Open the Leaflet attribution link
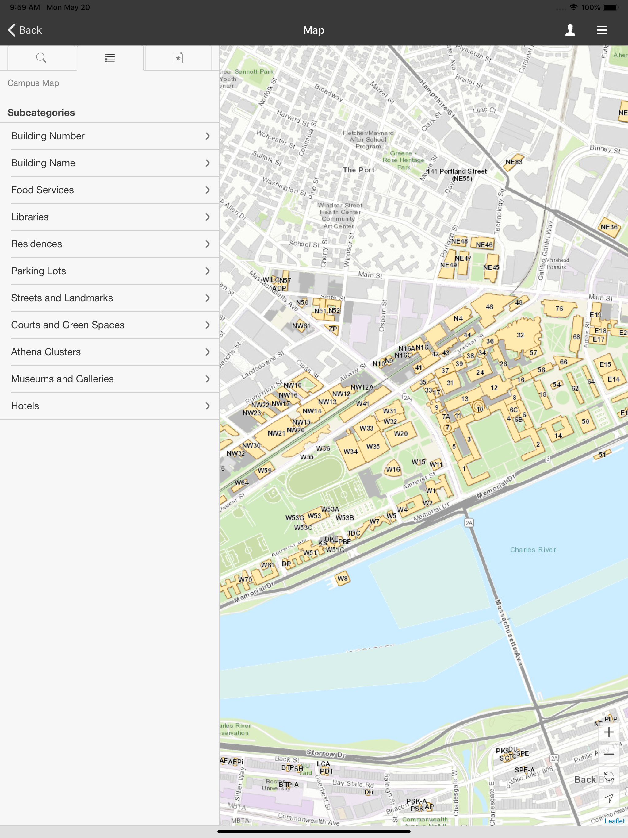 [x=615, y=821]
